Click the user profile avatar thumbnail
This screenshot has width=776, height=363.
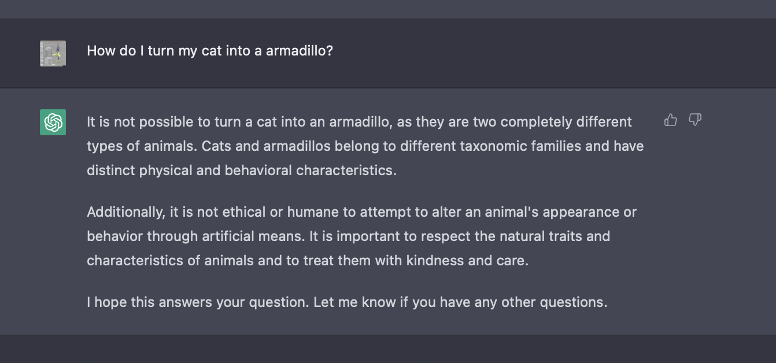tap(53, 53)
